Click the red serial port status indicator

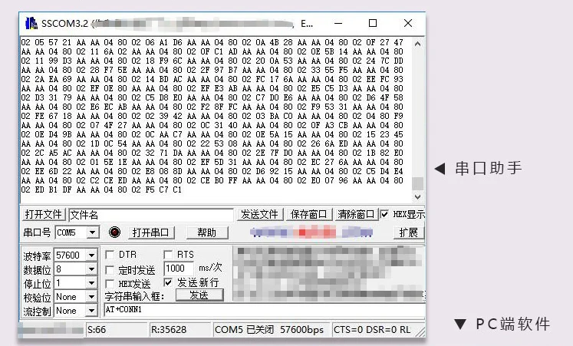[x=114, y=232]
